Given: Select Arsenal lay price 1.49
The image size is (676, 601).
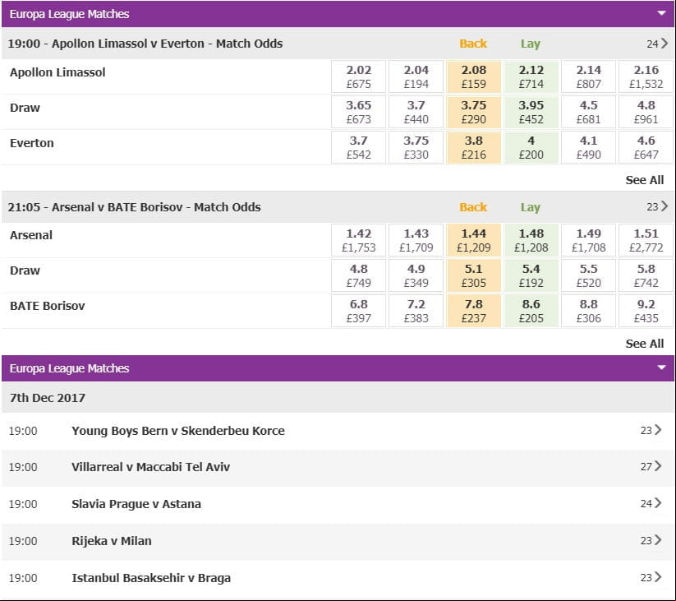Looking at the screenshot, I should pos(588,240).
